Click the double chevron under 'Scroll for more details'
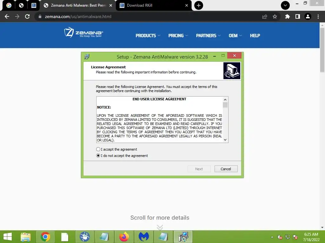 160,227
